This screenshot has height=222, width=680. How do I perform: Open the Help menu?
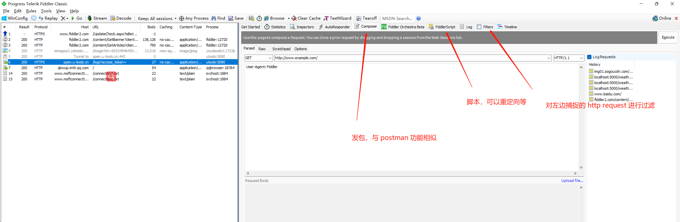(74, 11)
